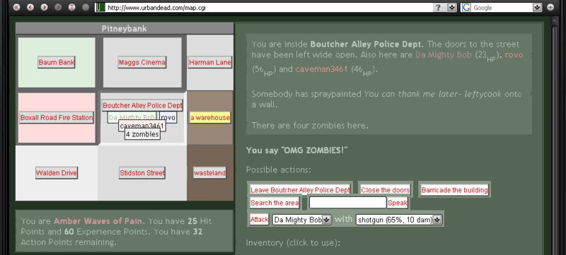Screen dimensions: 566x255
Task: Open the attack target dropdown showing Da Mighty Bob
Action: [x=302, y=220]
